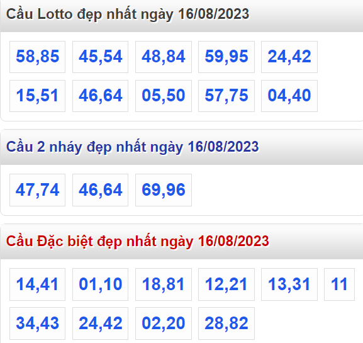Click the 15,51 number pair
Screen dimensions: 363x343
37,96
